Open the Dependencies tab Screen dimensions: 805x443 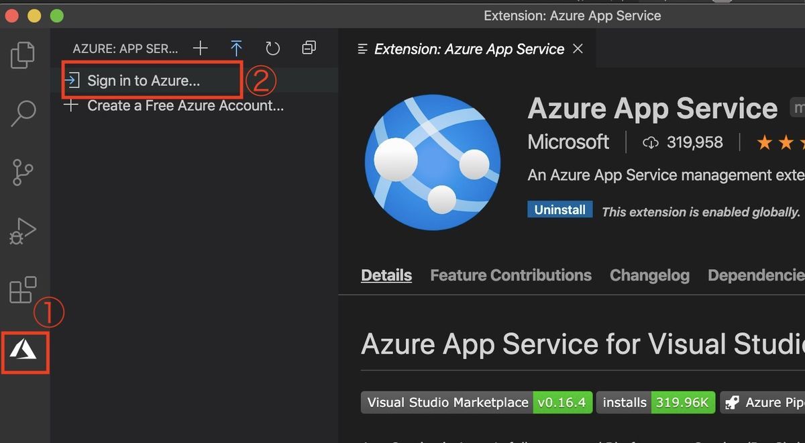[x=756, y=275]
